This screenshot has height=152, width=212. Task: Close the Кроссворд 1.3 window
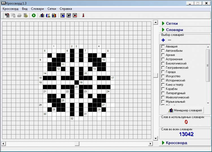click(206, 3)
